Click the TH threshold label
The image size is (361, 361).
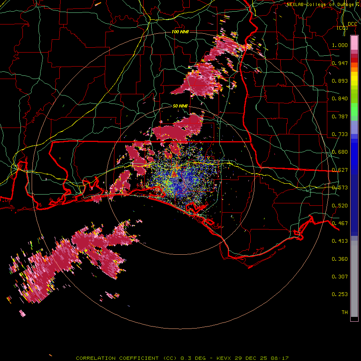(345, 312)
